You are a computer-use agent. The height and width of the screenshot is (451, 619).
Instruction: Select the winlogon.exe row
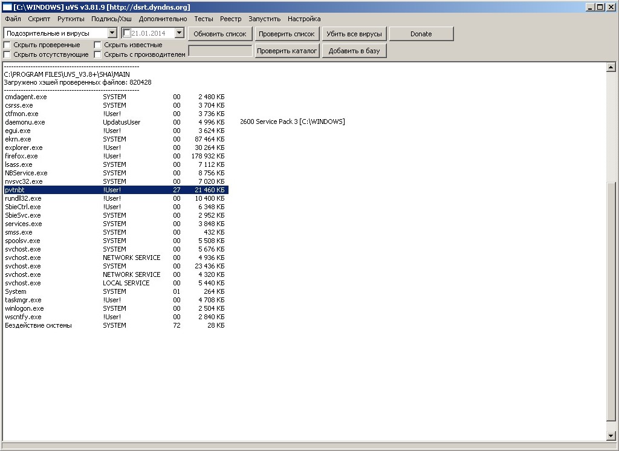tap(115, 308)
